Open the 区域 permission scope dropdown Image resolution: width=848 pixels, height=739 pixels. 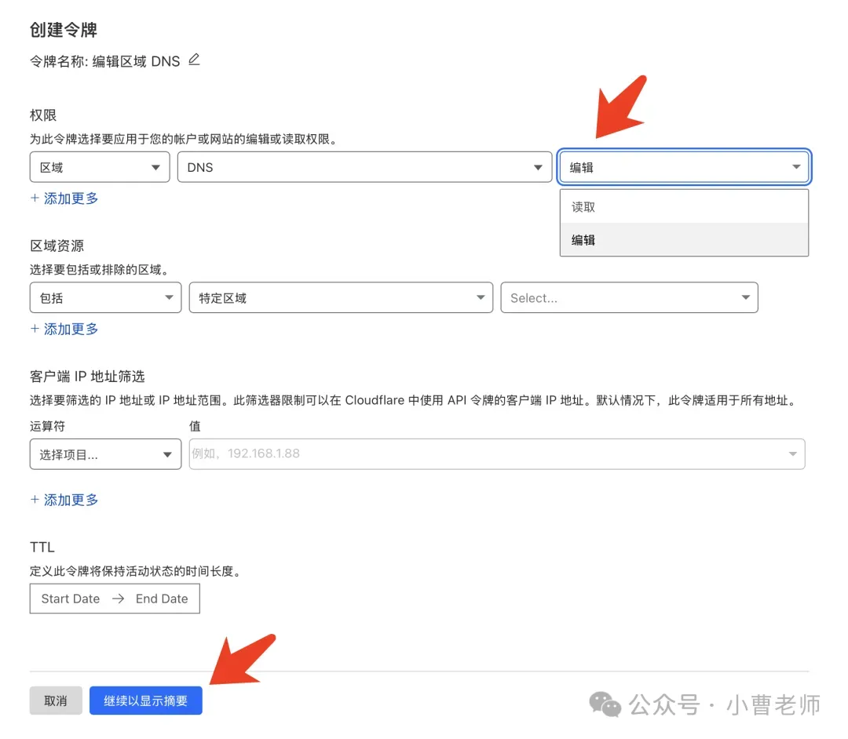click(x=100, y=167)
